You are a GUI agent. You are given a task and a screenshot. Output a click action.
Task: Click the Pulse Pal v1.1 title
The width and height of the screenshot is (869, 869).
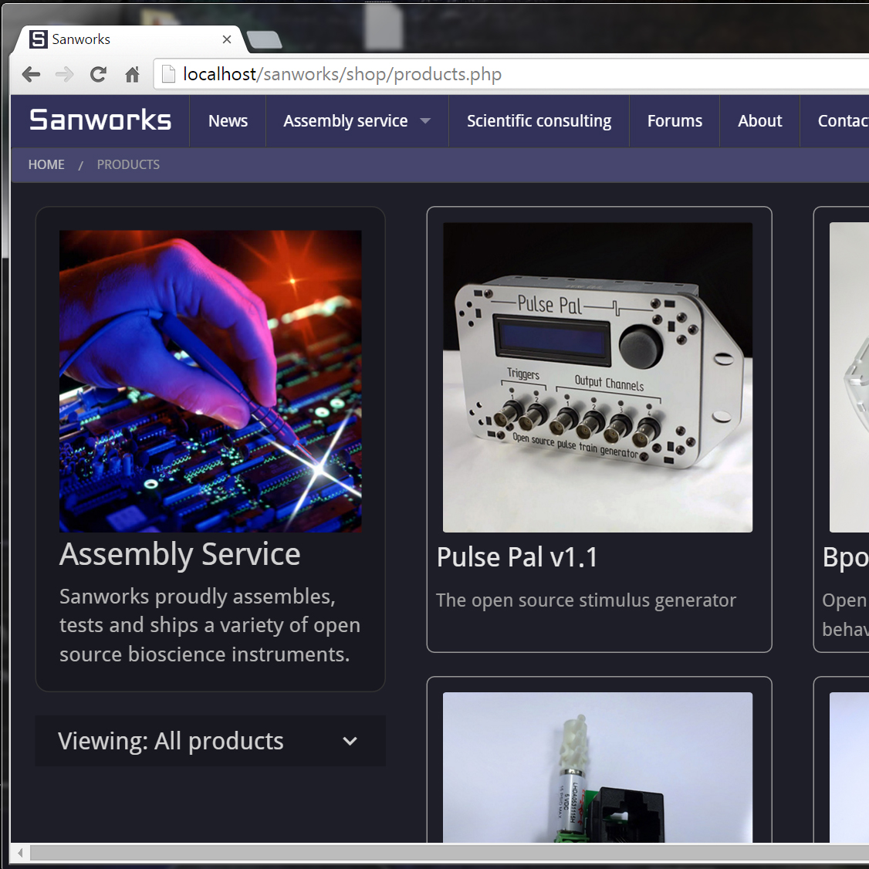point(517,557)
